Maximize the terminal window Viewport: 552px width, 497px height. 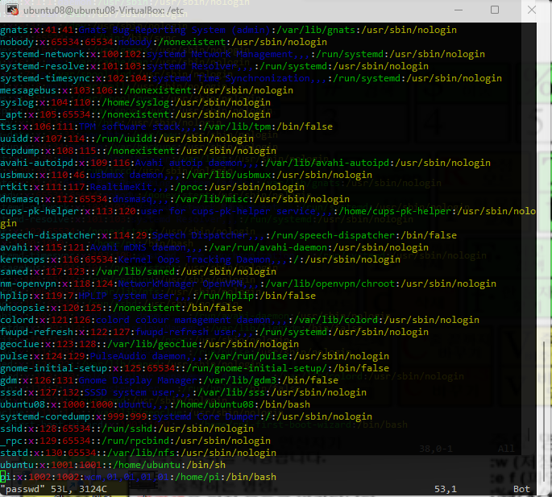495,10
